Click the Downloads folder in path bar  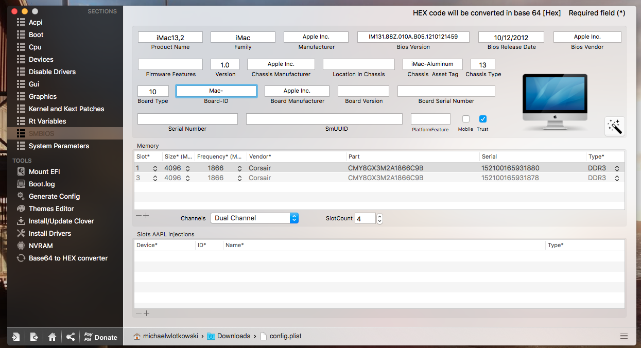point(229,336)
